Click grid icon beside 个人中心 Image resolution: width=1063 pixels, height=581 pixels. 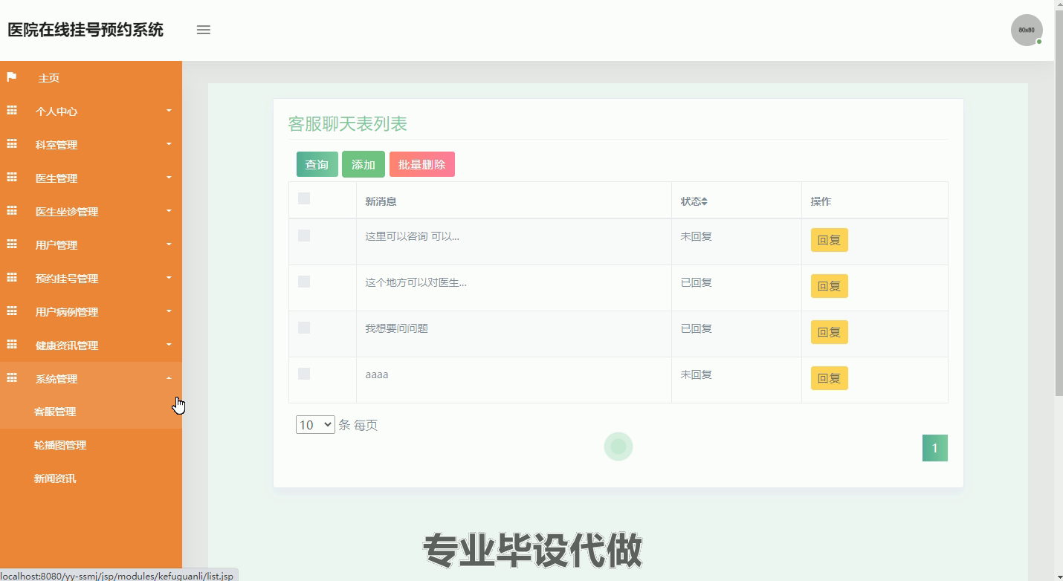(x=12, y=111)
